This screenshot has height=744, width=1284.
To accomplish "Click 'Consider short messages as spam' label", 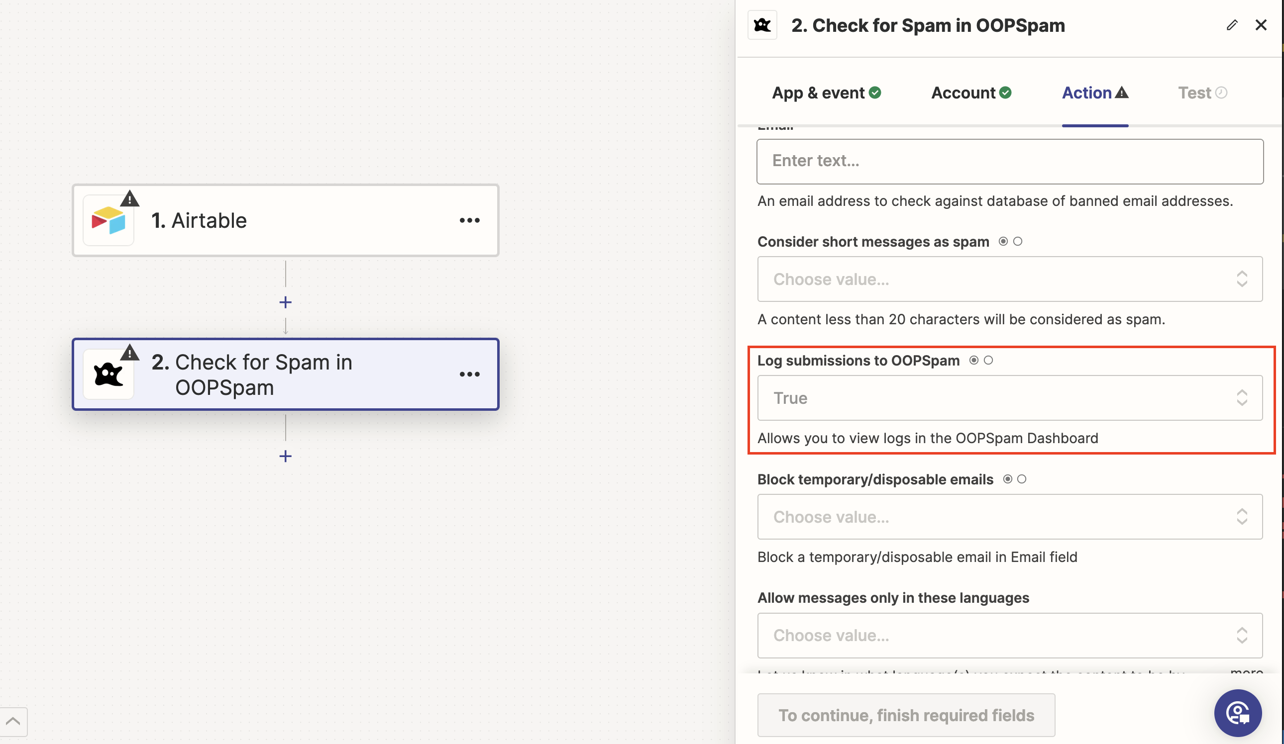I will (873, 242).
